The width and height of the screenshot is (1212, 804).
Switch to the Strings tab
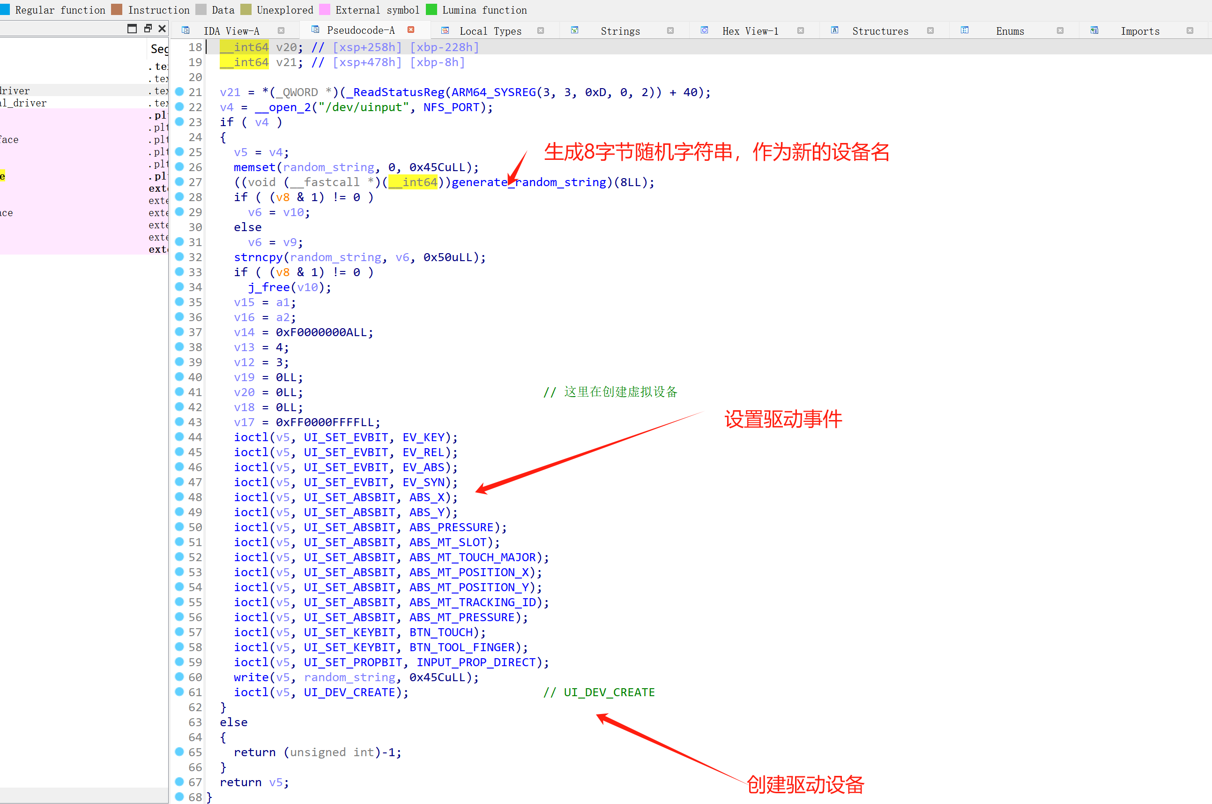coord(620,31)
